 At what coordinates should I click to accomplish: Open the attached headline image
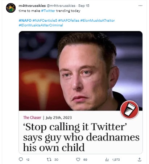pyautogui.click(x=80, y=92)
